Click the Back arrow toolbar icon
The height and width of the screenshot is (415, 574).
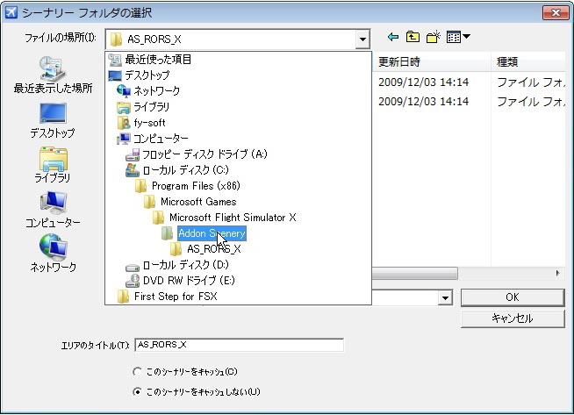(393, 37)
